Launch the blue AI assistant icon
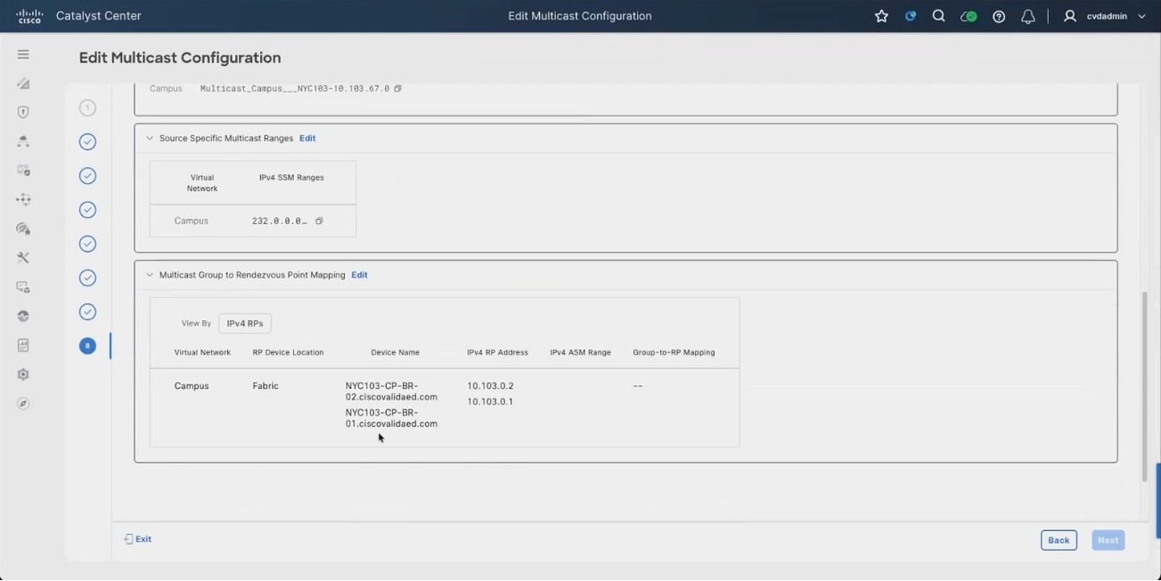This screenshot has height=581, width=1161. [x=910, y=16]
